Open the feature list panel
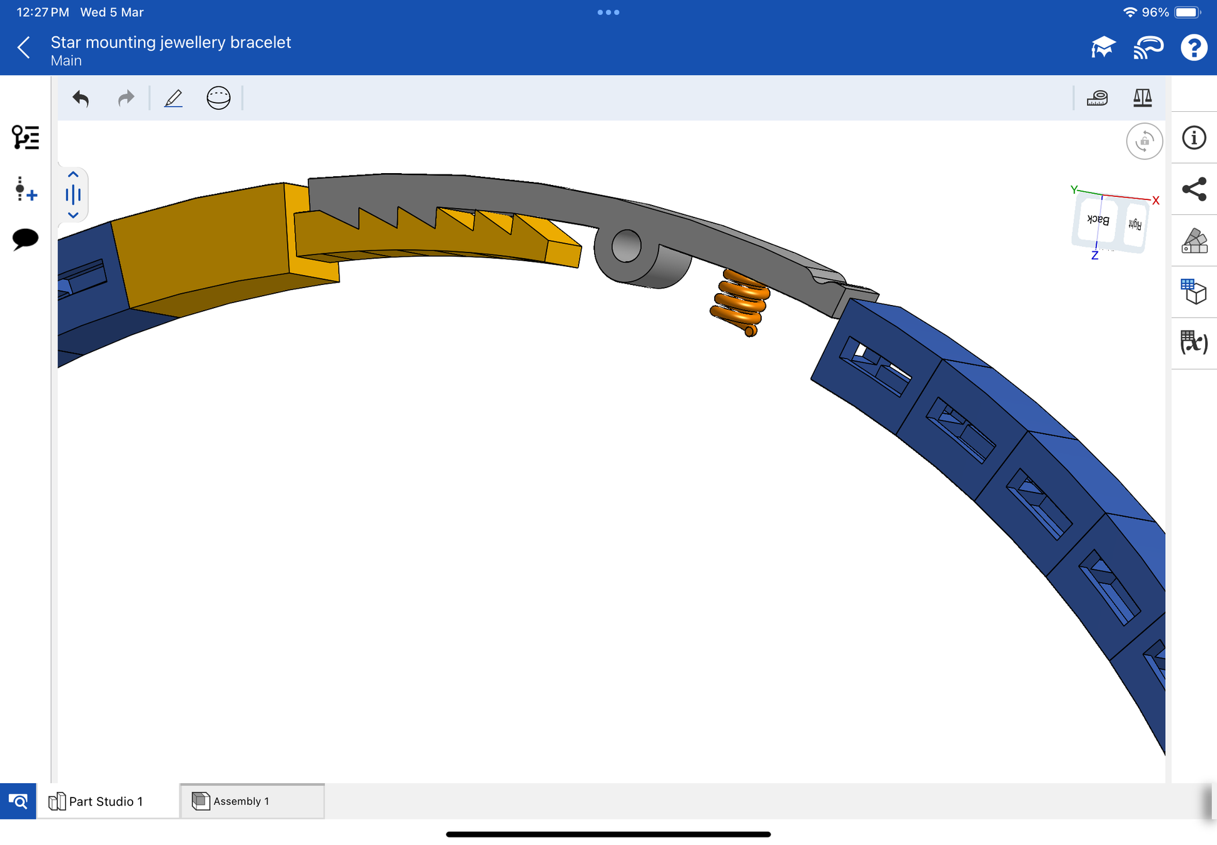The image size is (1217, 845). (25, 137)
